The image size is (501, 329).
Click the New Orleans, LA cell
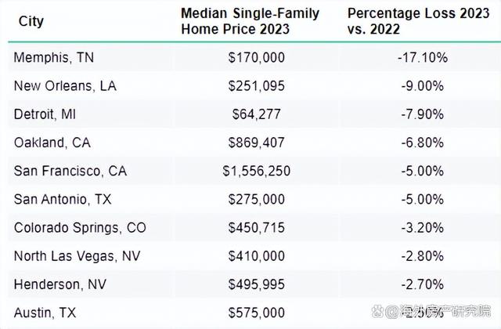click(x=65, y=86)
